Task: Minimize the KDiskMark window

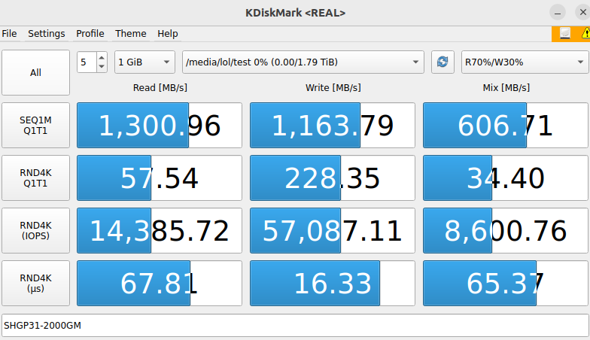Action: click(558, 13)
